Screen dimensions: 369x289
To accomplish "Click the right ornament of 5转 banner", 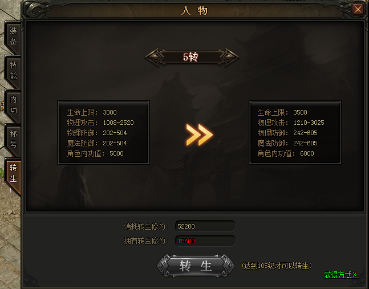I will coord(229,57).
